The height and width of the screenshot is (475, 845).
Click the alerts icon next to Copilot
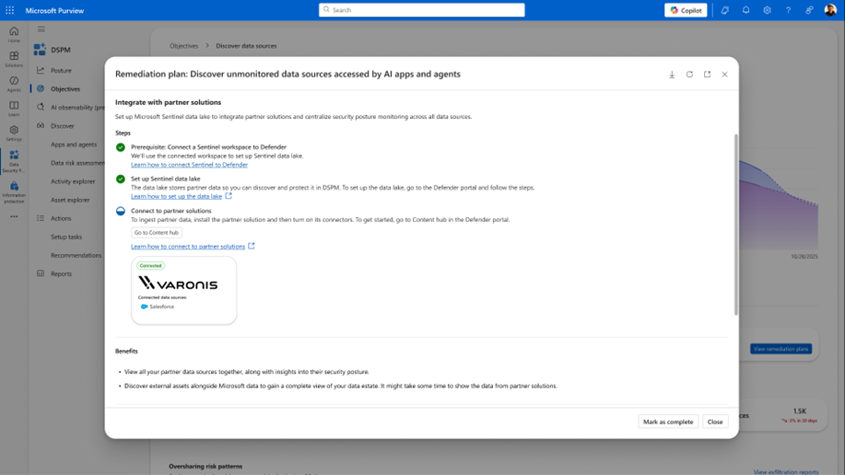725,10
